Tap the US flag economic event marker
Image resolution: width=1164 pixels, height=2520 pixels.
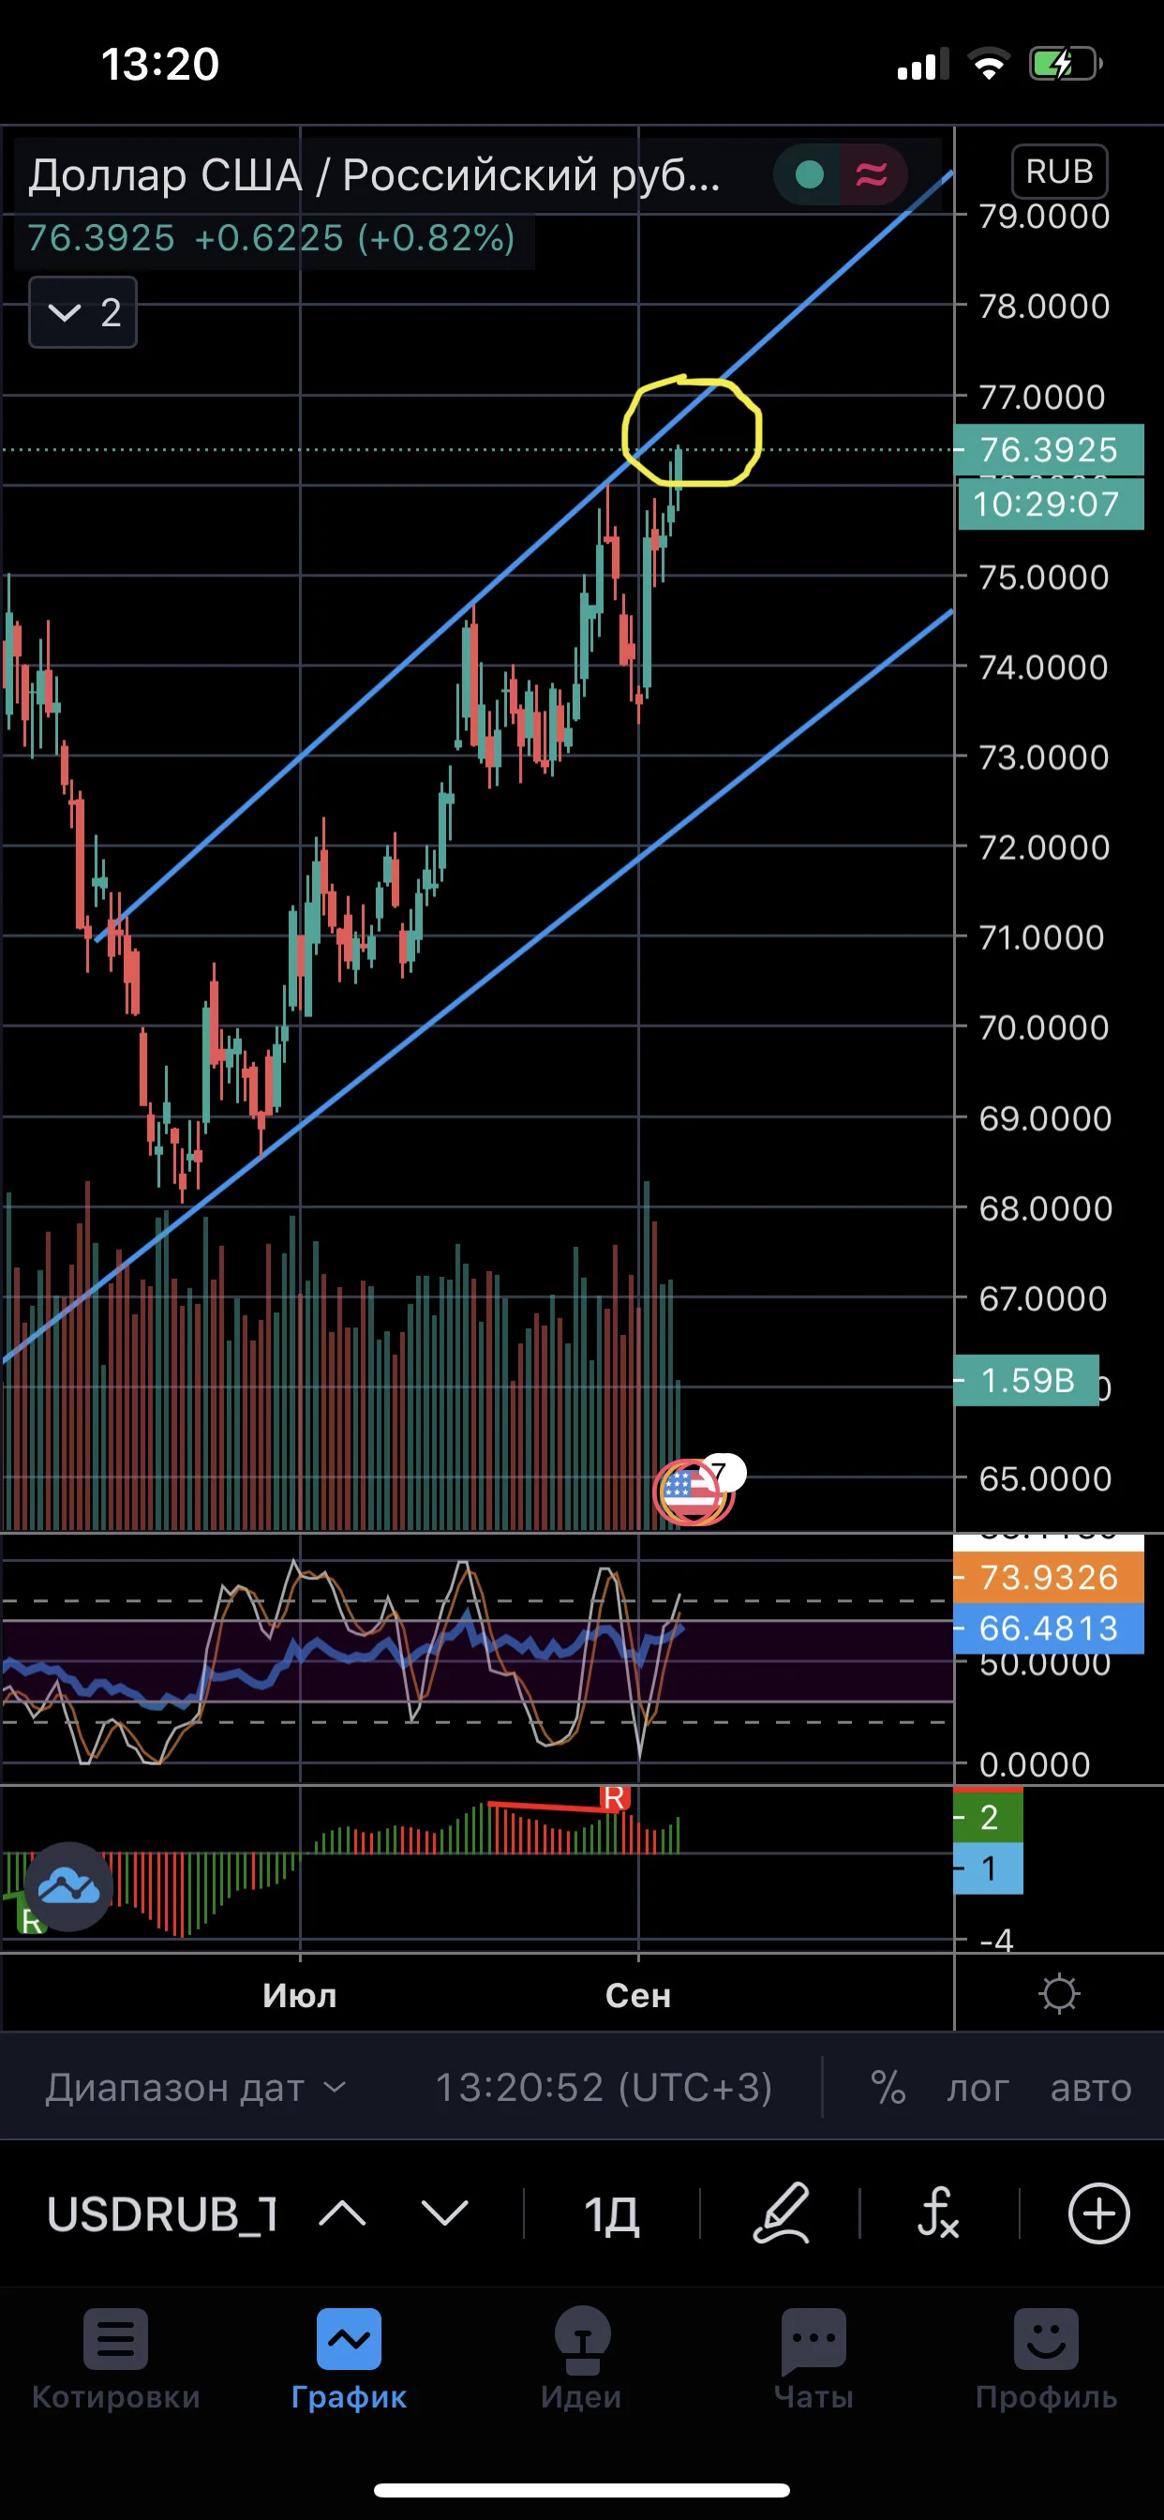692,1491
